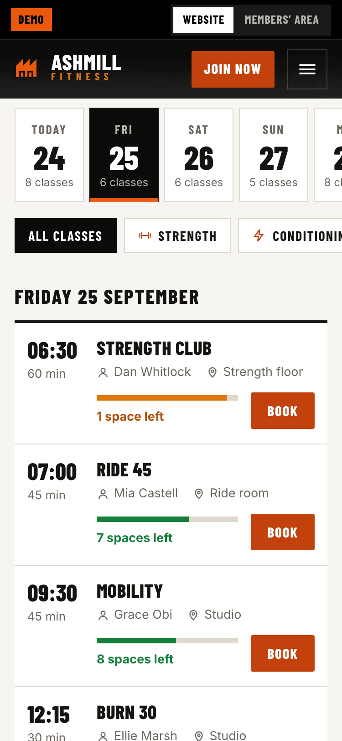Click the Join Now button
342x741 pixels.
(x=233, y=69)
